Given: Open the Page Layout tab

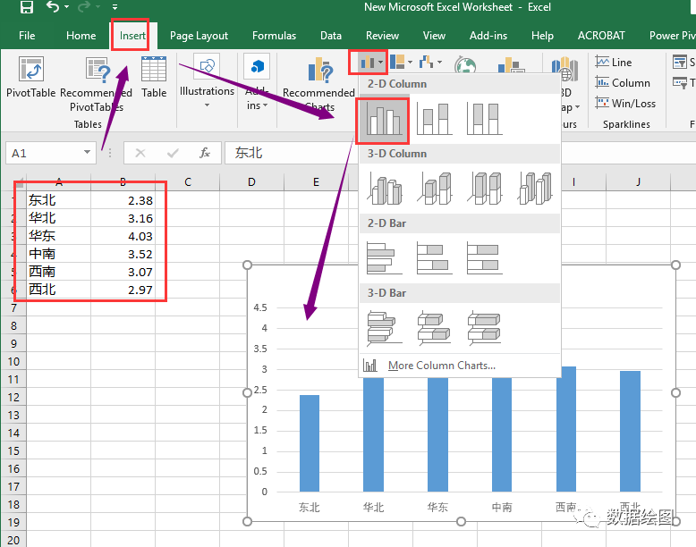Looking at the screenshot, I should [x=199, y=36].
